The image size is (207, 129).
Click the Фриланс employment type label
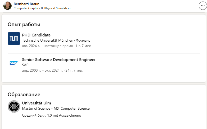coord(83,41)
